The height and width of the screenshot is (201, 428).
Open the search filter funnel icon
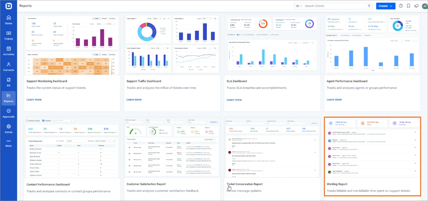(x=369, y=6)
